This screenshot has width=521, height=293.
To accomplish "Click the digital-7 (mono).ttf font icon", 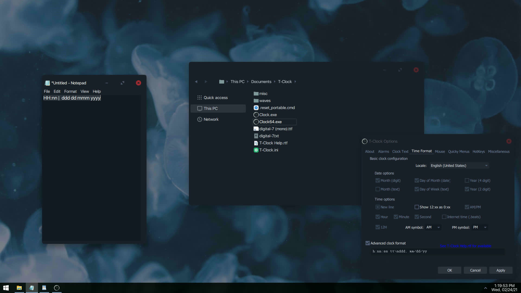I will click(256, 129).
